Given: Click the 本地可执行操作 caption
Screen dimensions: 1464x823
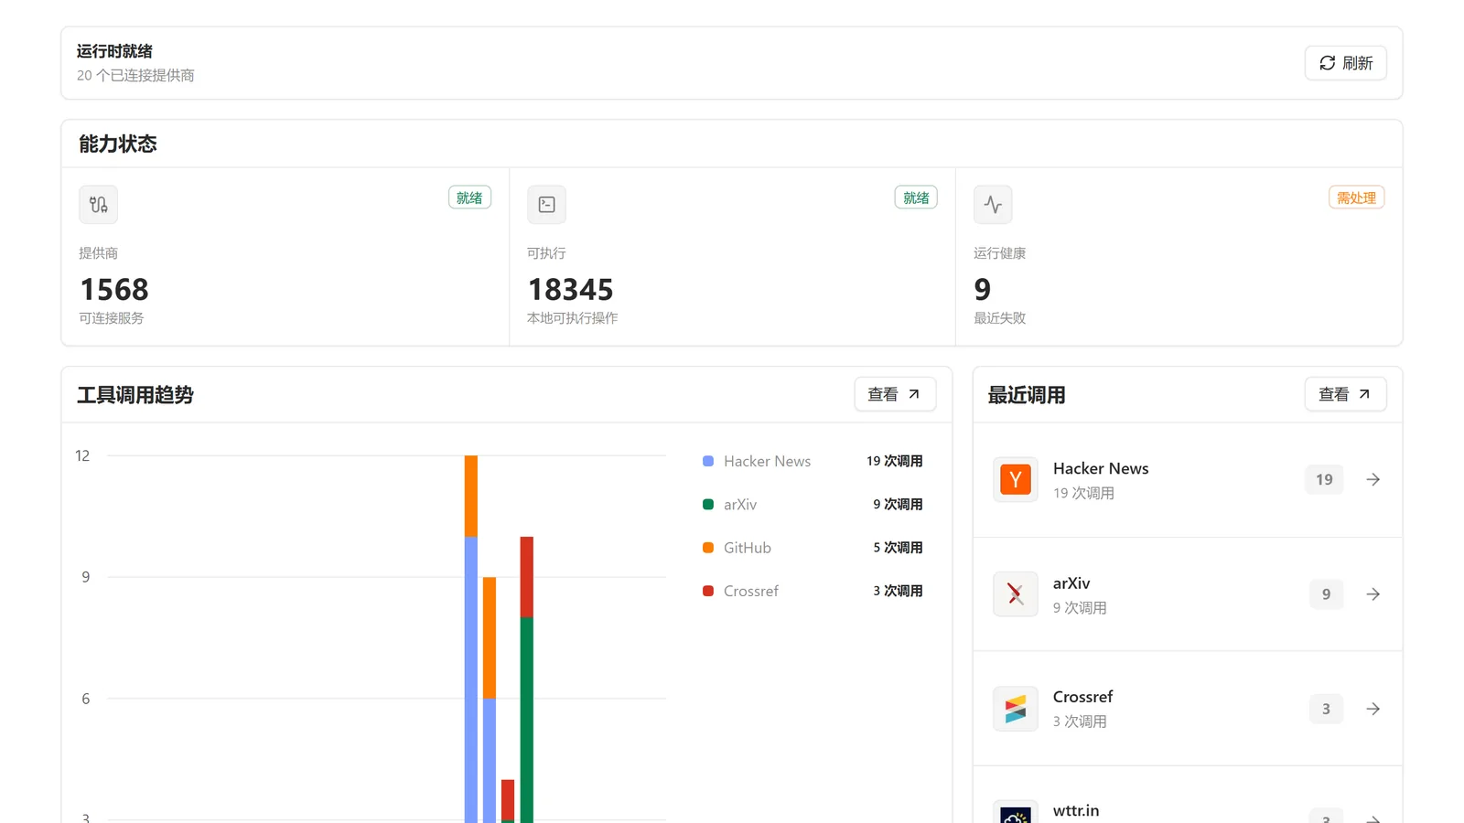Looking at the screenshot, I should [572, 318].
